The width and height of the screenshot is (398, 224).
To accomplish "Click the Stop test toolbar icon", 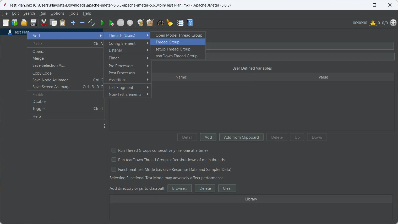I will tap(121, 23).
